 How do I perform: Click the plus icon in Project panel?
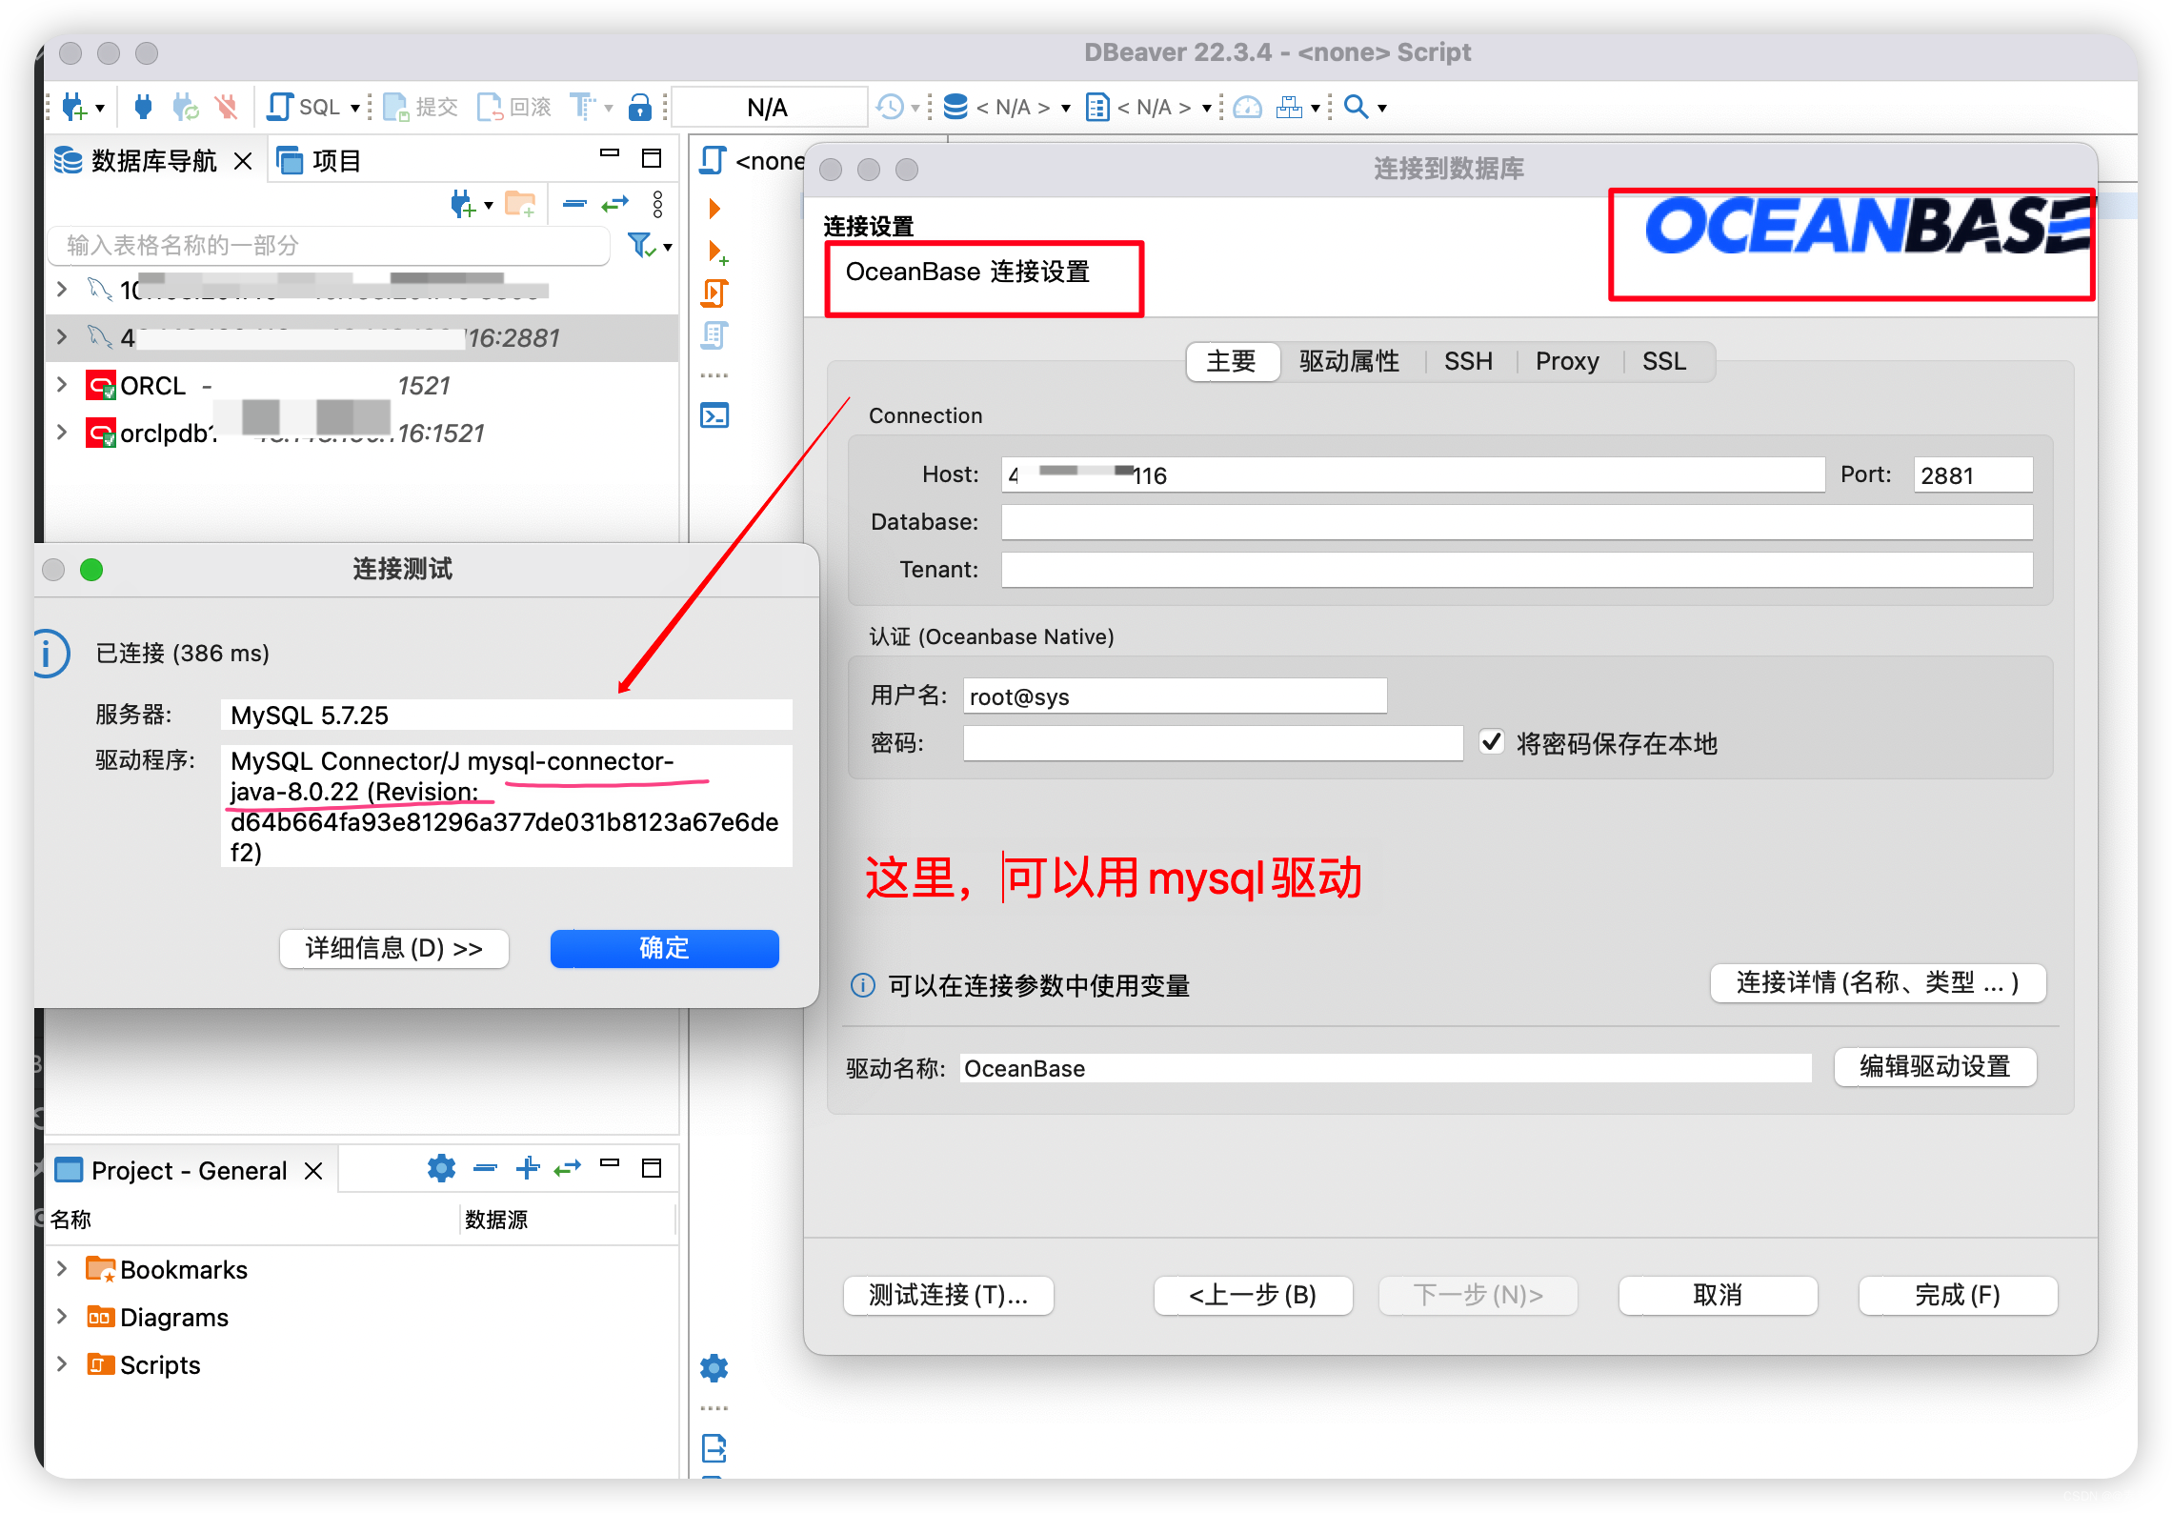[527, 1167]
